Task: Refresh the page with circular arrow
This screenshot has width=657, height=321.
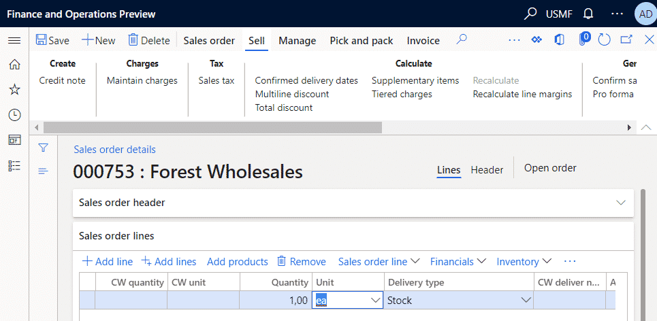Action: [x=604, y=40]
